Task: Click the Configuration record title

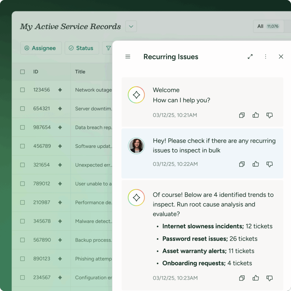Action: (93, 277)
